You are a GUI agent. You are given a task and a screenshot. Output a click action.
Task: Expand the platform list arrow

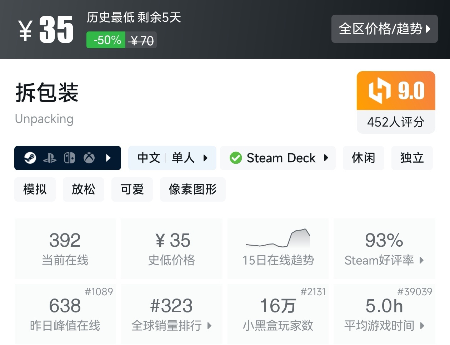click(109, 158)
